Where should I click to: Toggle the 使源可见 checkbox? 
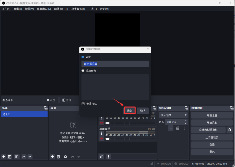(x=83, y=104)
